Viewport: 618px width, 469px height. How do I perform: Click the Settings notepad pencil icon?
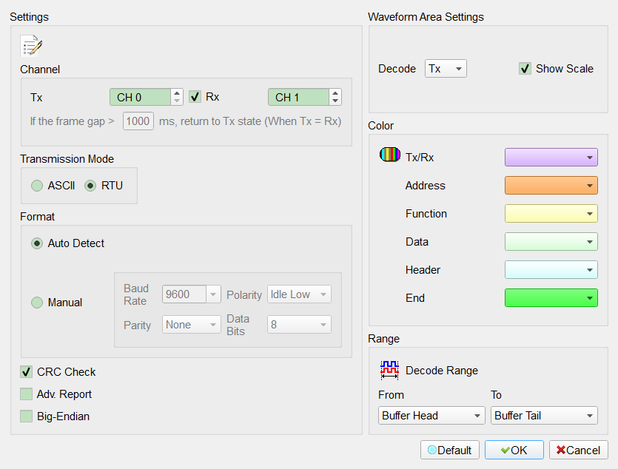click(32, 46)
